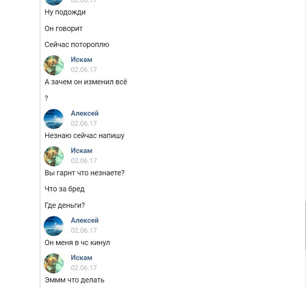The width and height of the screenshot is (306, 288).
Task: Open Искам name link above "Вы гарнт что незнаете?"
Action: (81, 151)
